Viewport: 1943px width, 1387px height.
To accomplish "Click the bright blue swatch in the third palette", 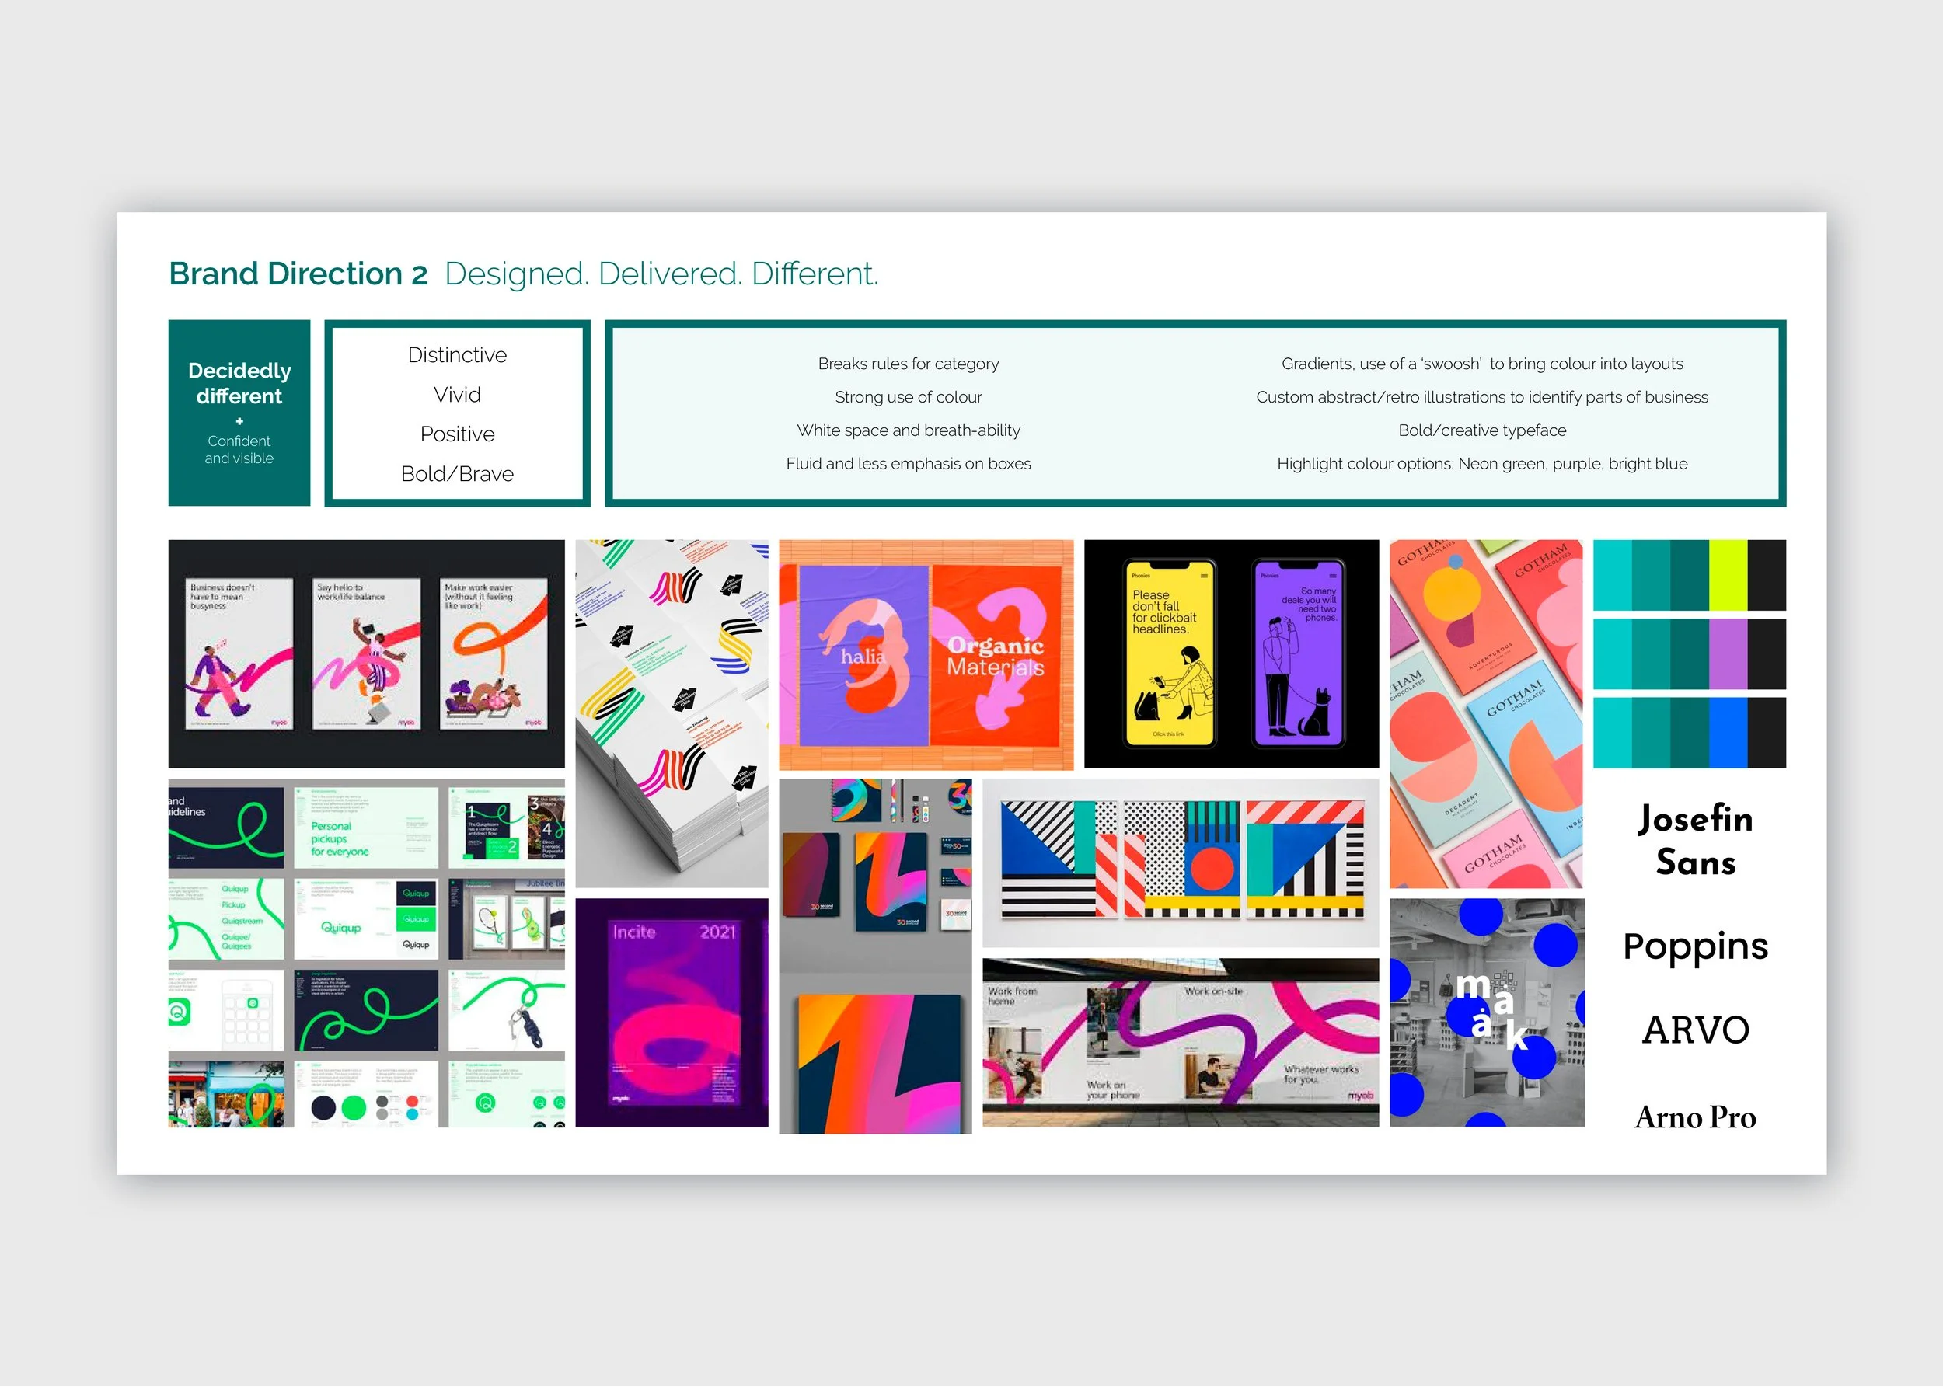I will coord(1728,733).
